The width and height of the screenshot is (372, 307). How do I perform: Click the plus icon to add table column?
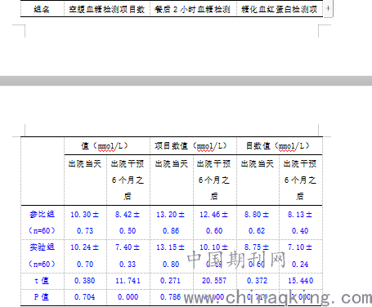(328, 8)
